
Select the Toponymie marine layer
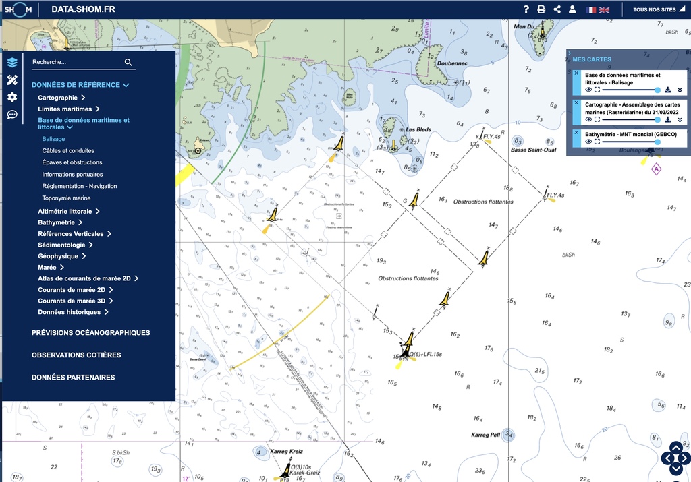67,198
